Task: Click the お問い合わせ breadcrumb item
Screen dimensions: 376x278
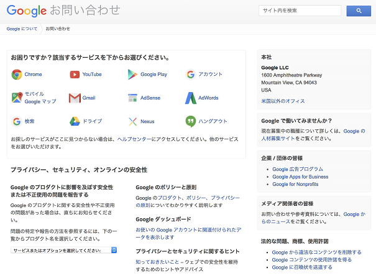Action: (58, 29)
